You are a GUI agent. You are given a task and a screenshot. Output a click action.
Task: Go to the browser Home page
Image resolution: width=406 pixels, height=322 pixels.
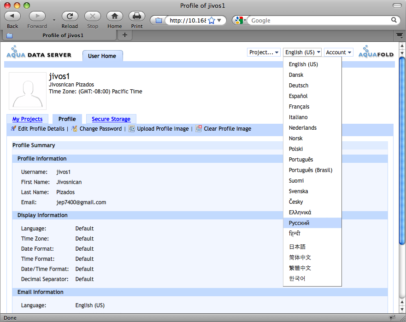pos(114,16)
